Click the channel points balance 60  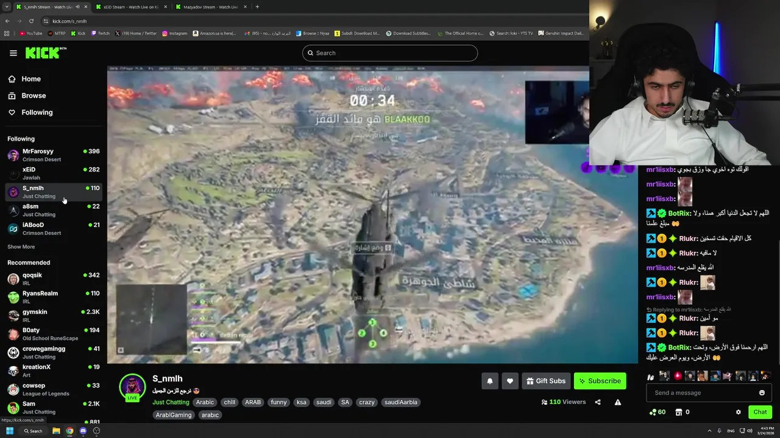658,412
